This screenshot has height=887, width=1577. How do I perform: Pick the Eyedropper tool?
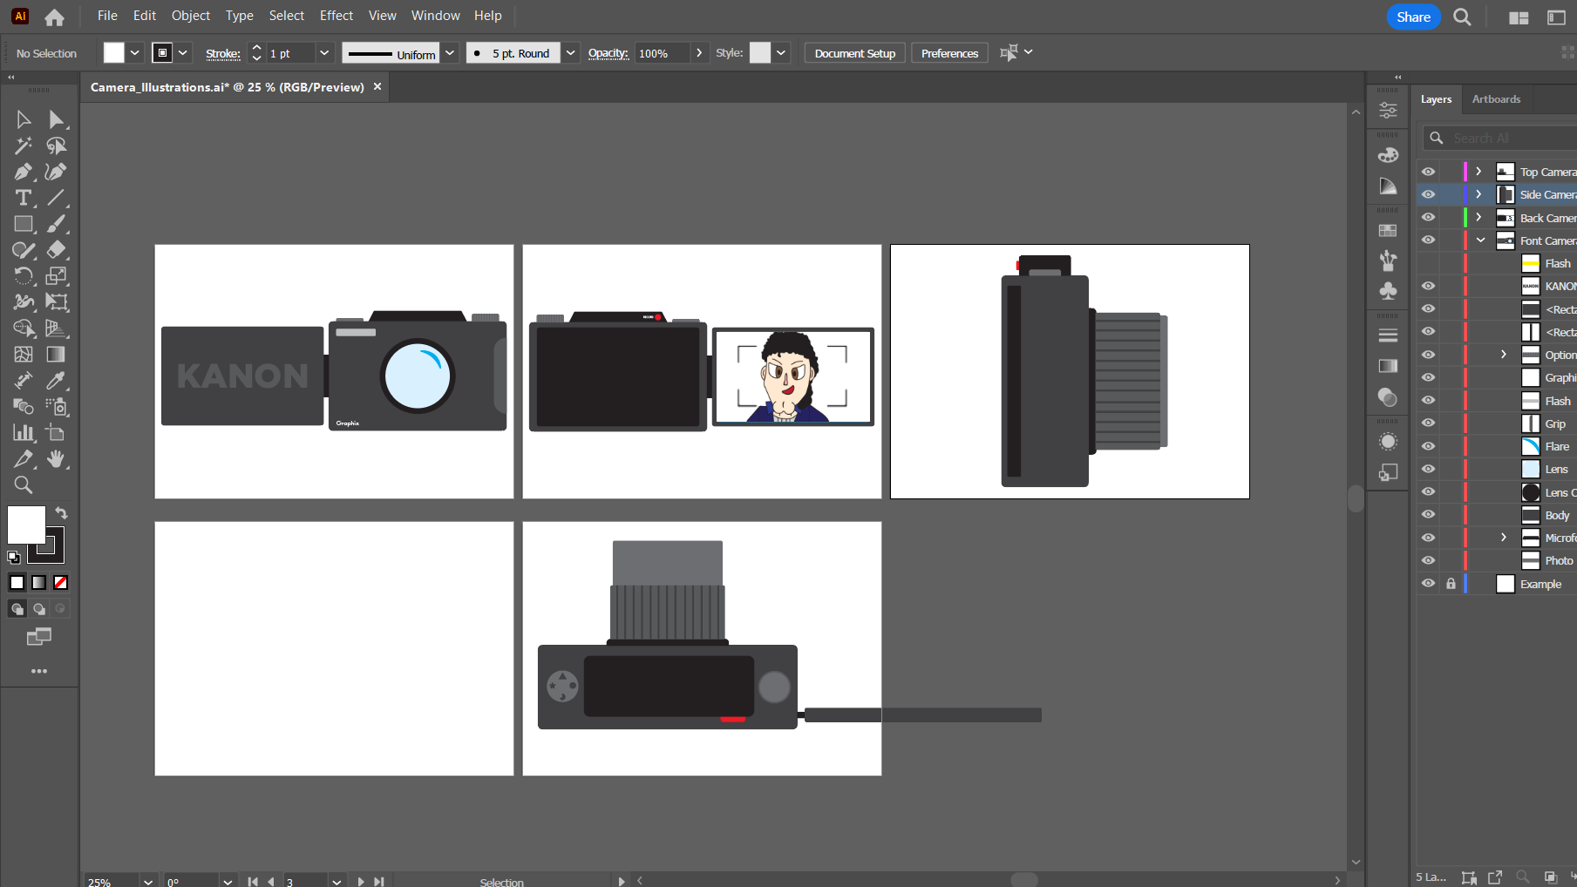[56, 381]
